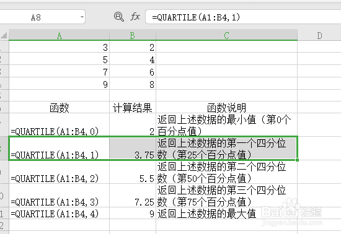Click cell containing value 2 in row one

[x=133, y=46]
